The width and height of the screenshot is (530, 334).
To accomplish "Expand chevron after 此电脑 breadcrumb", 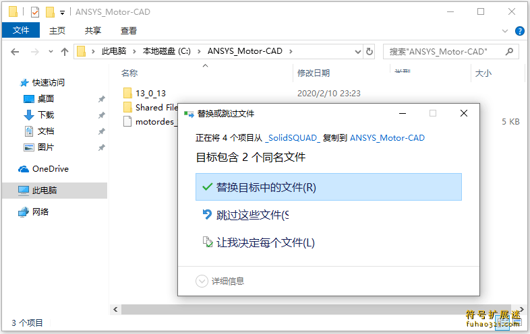I will pyautogui.click(x=135, y=51).
